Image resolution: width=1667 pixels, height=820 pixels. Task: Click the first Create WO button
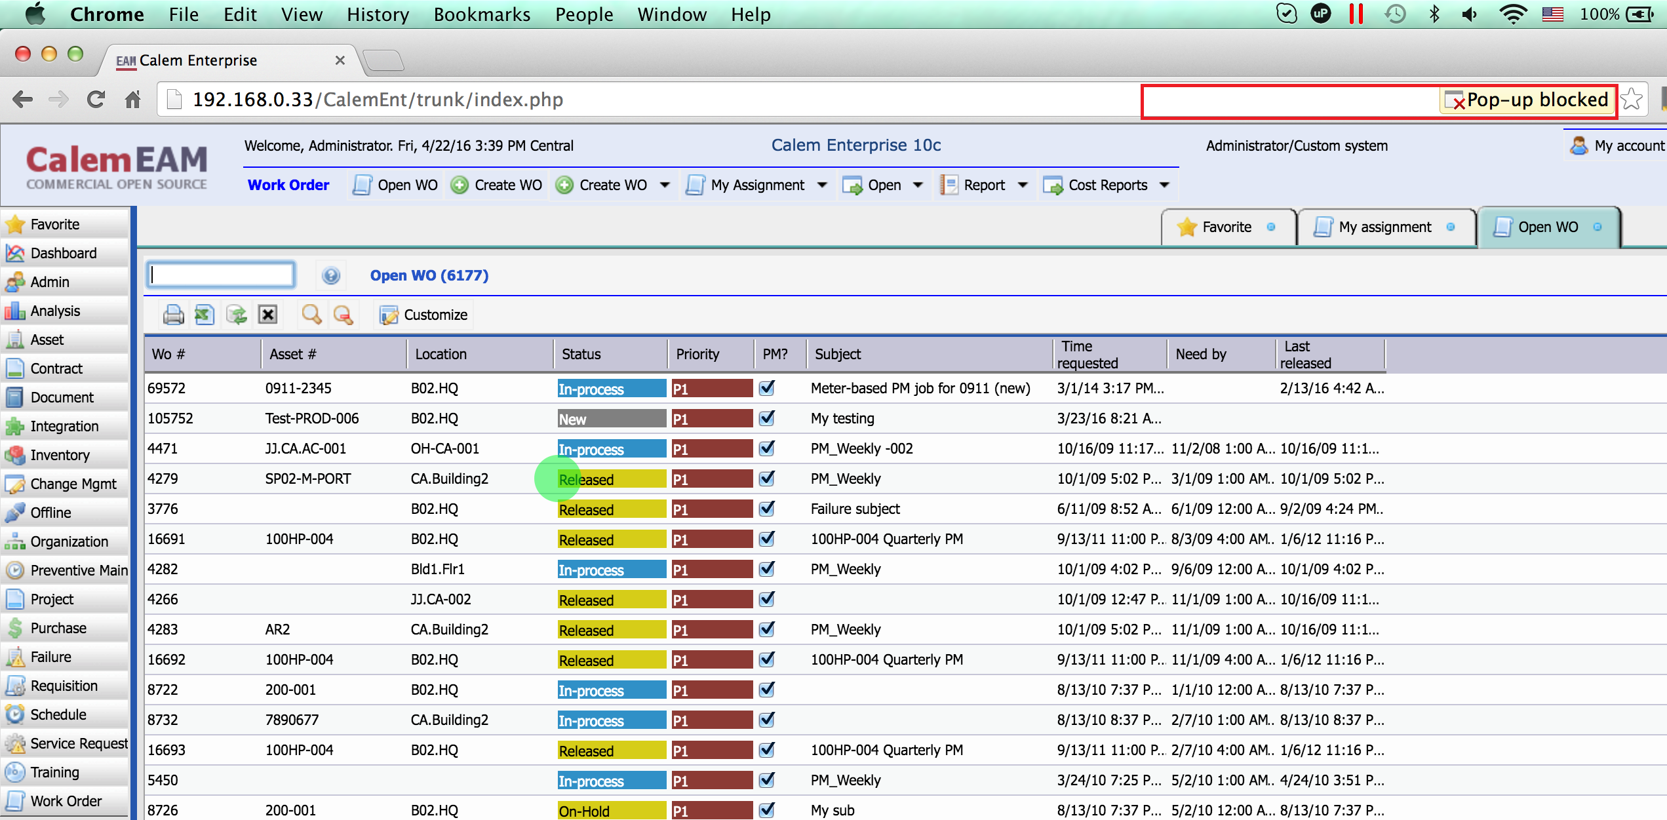click(x=497, y=185)
